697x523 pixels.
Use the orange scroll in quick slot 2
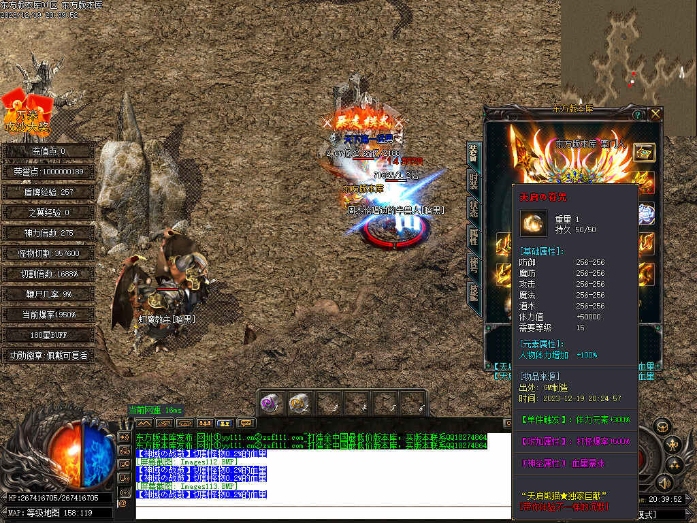point(298,403)
